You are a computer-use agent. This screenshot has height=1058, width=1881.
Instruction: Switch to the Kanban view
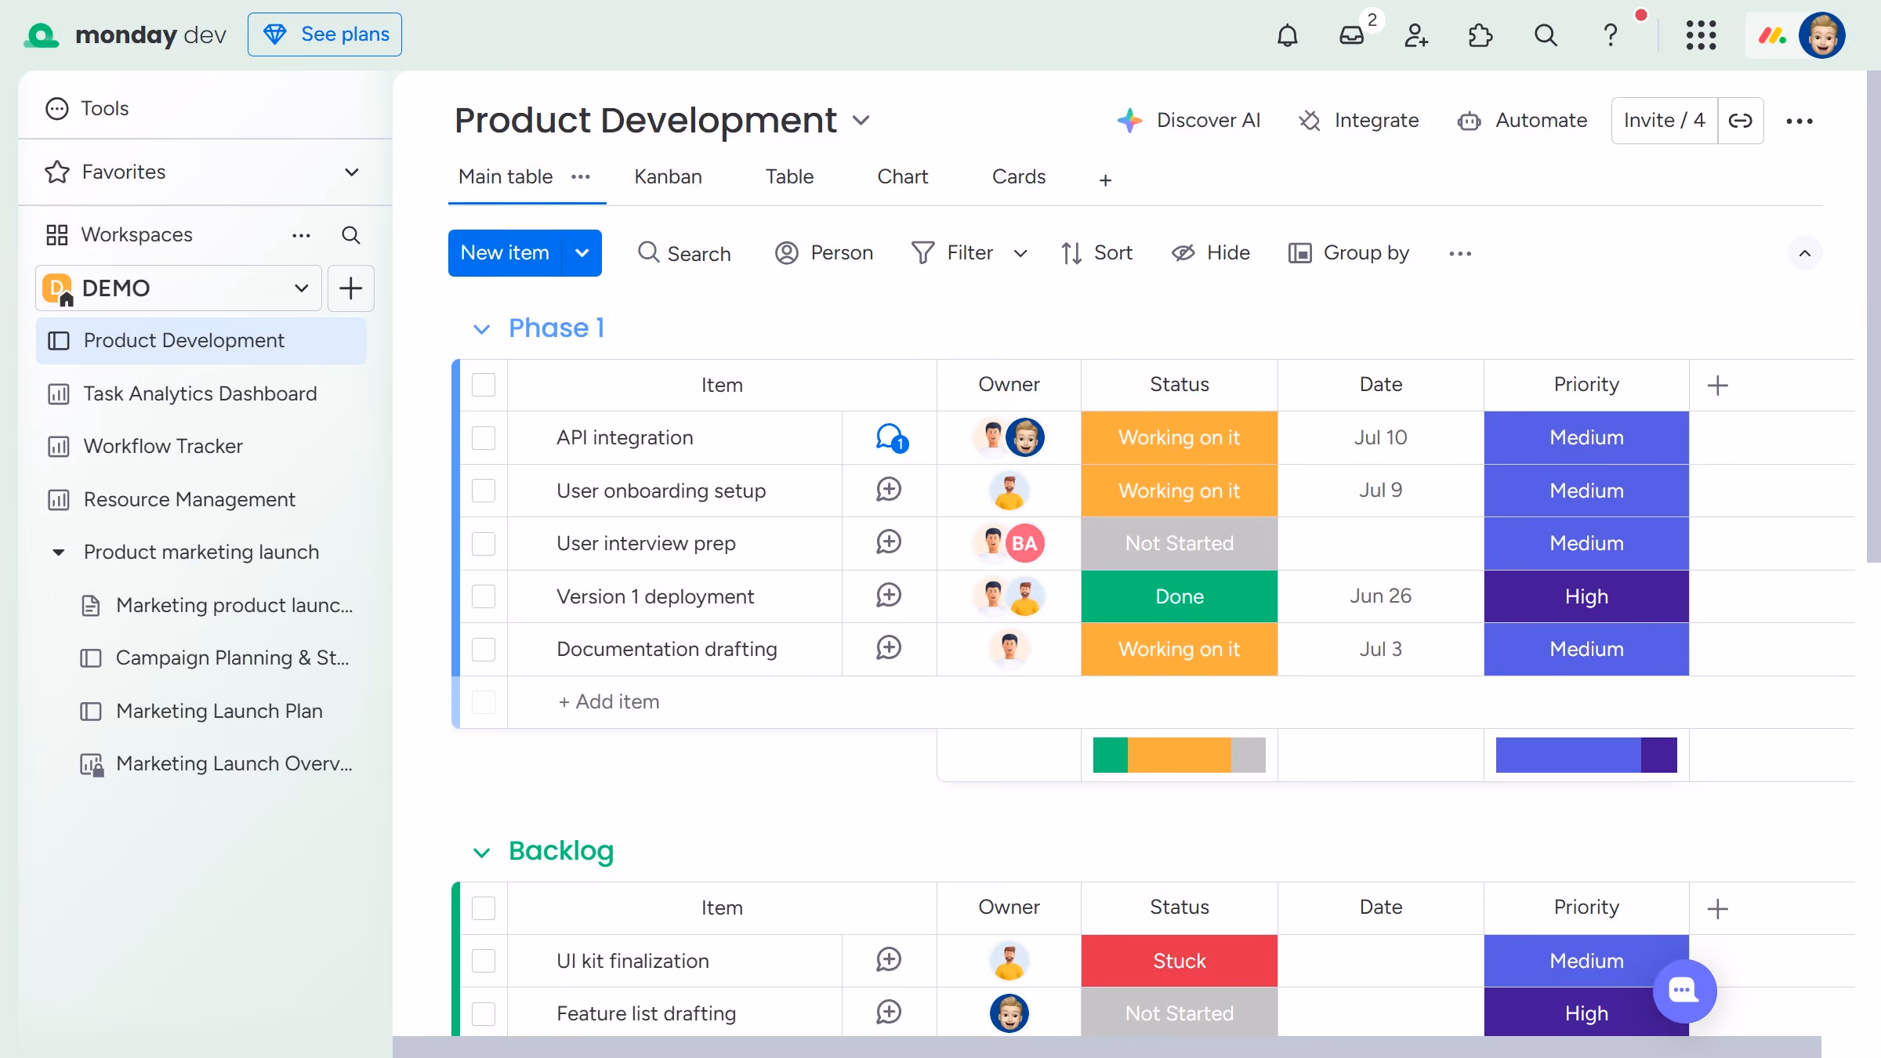pyautogui.click(x=668, y=177)
